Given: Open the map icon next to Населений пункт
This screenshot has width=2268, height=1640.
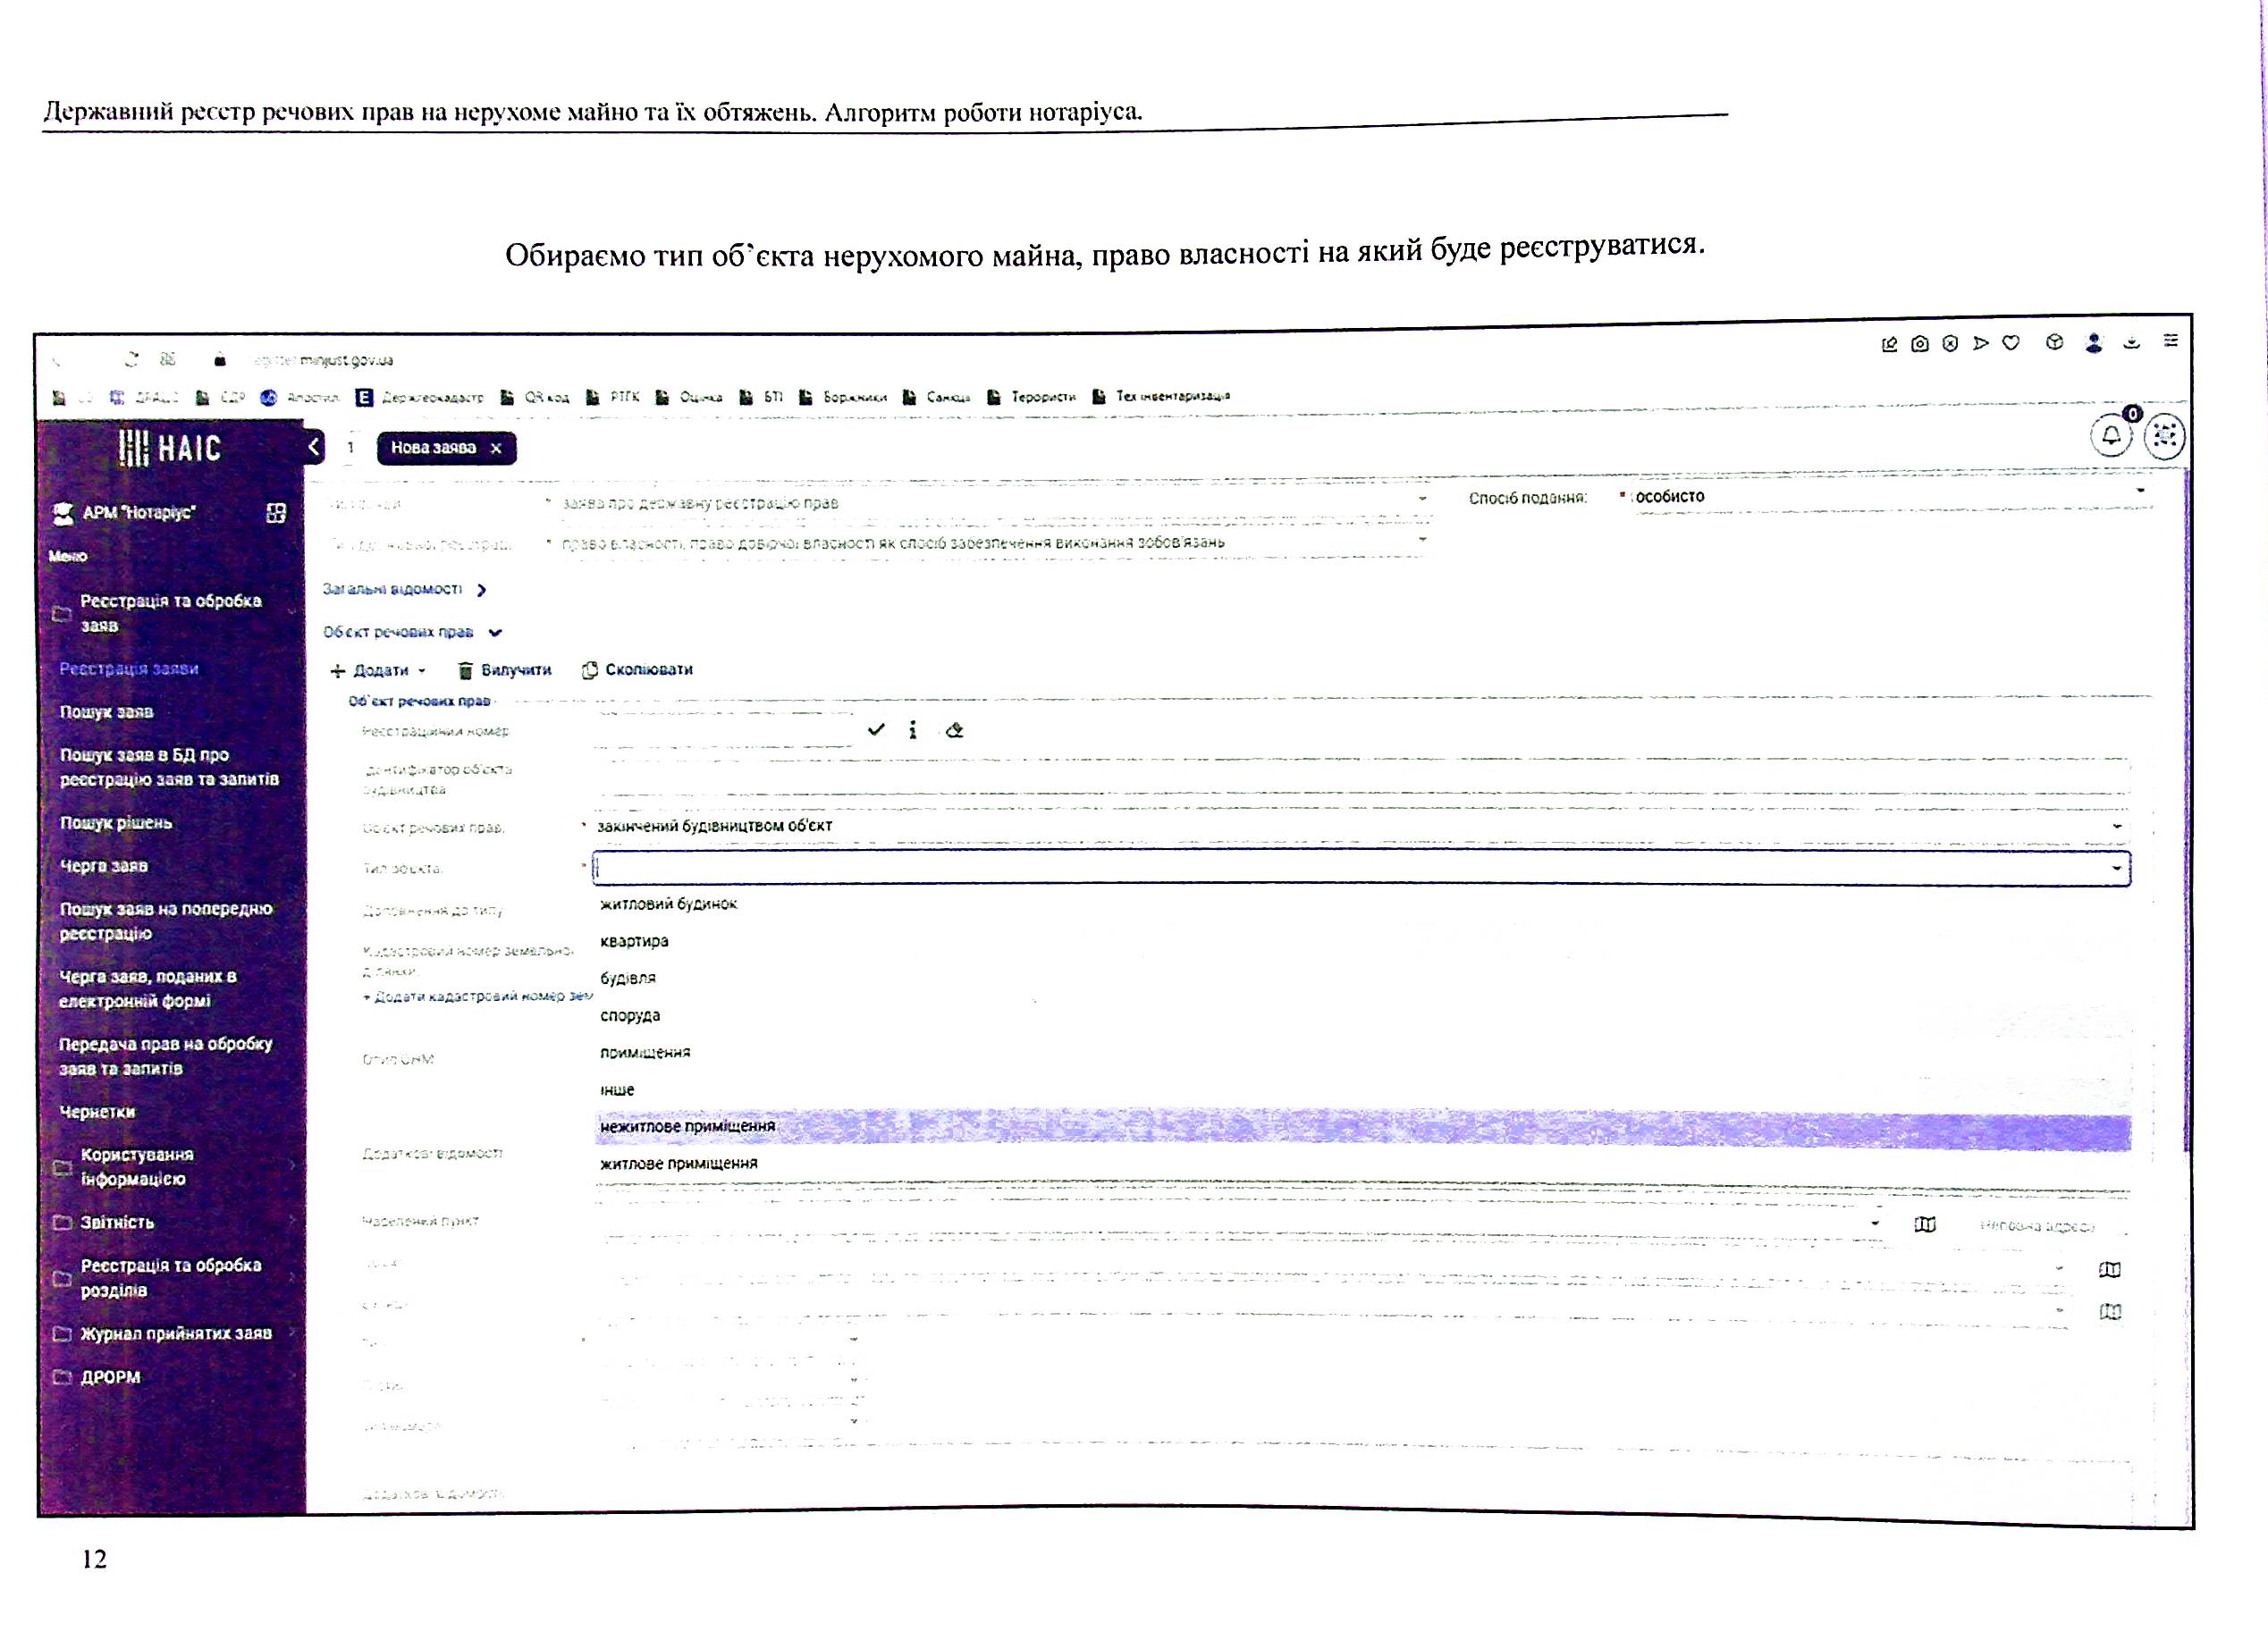Looking at the screenshot, I should click(x=1925, y=1225).
